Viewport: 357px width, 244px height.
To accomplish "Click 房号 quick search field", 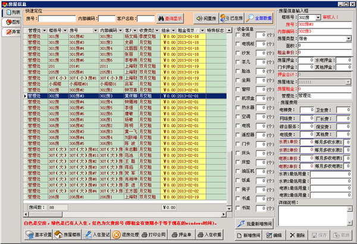I will [57, 18].
